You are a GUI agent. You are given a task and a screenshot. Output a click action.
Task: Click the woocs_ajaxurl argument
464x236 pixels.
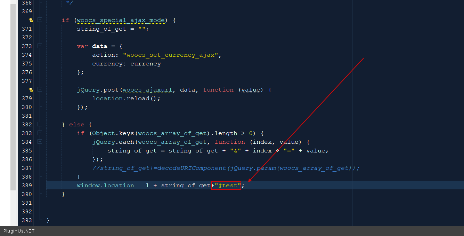[x=147, y=90]
